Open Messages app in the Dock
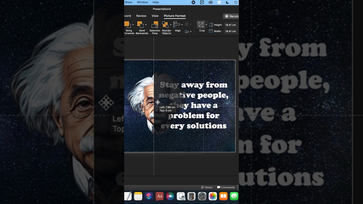 pos(234,196)
